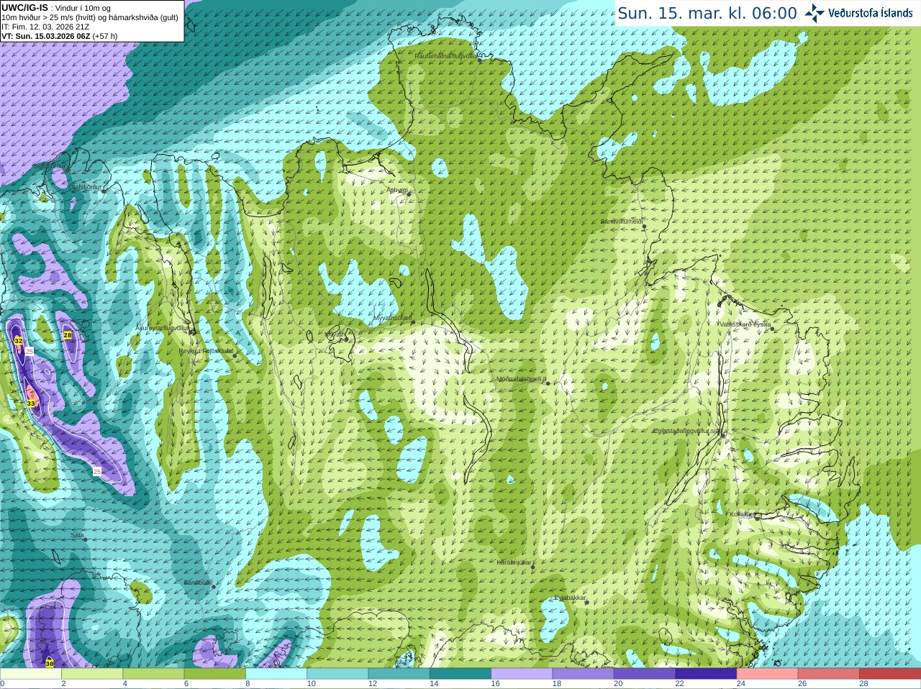Click the Akureyrarflugvöllur station label
The image size is (921, 689).
tap(163, 328)
